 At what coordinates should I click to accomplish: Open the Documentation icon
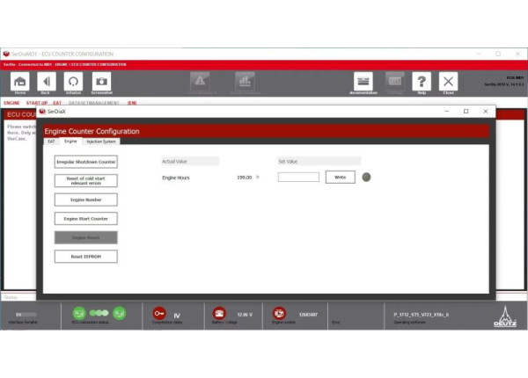[363, 81]
